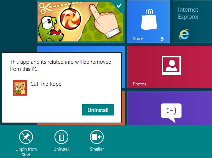Screen dimensions: 212x158
Task: Open the Photos tile
Action: 170,67
